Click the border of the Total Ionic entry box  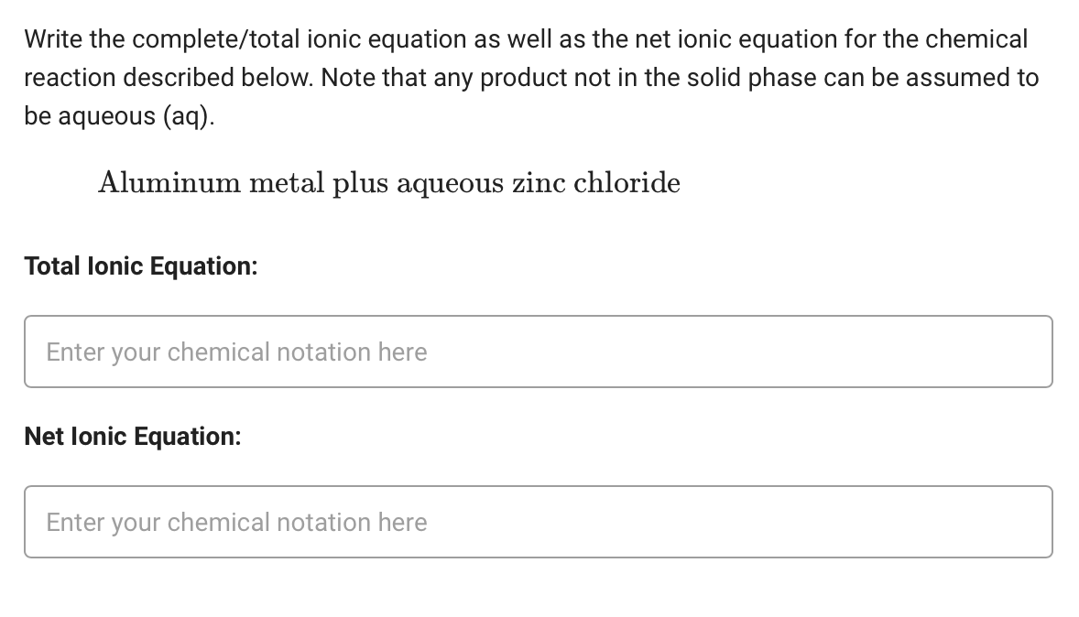coord(539,317)
